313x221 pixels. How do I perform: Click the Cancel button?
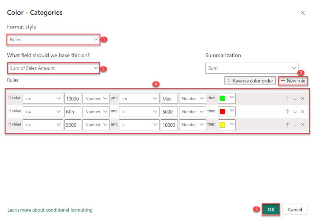tap(295, 209)
